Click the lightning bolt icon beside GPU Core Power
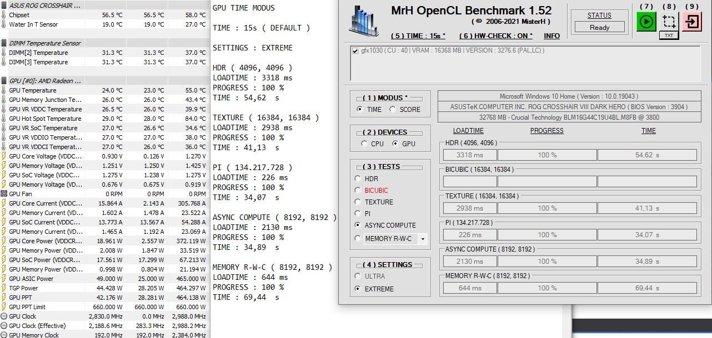The height and width of the screenshot is (338, 712). [x=4, y=241]
